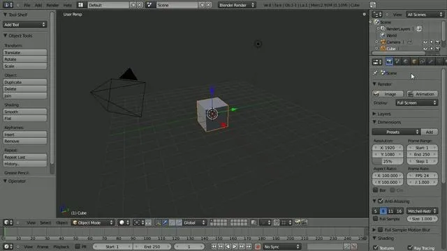Select the translate manipulator arrow icon

pos(165,222)
